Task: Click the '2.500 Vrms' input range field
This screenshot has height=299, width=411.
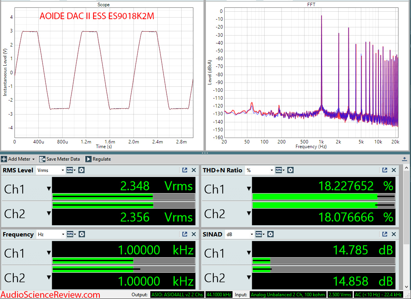Action: pos(340,295)
